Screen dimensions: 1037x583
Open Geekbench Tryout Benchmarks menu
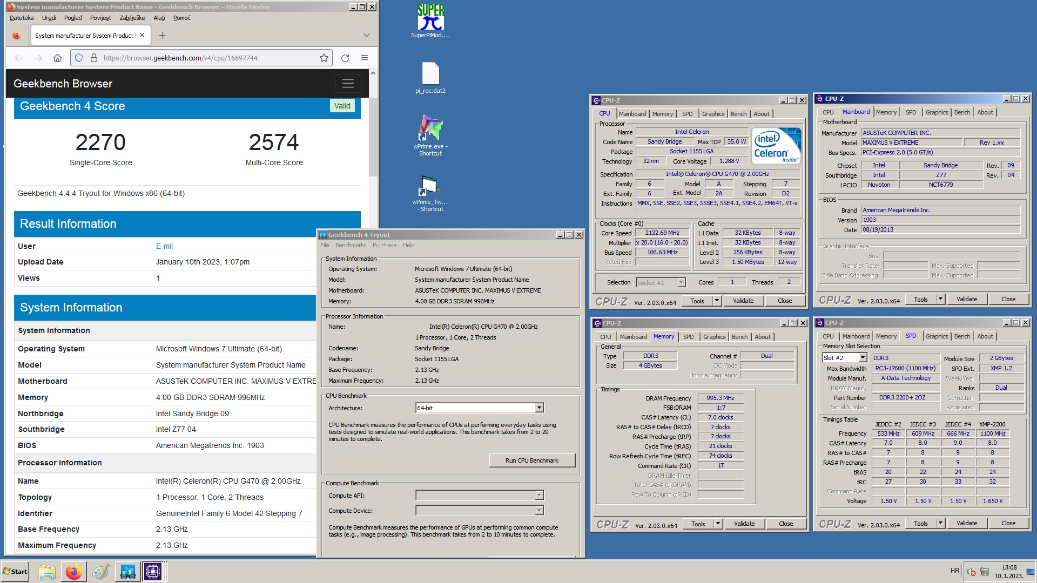(x=351, y=245)
